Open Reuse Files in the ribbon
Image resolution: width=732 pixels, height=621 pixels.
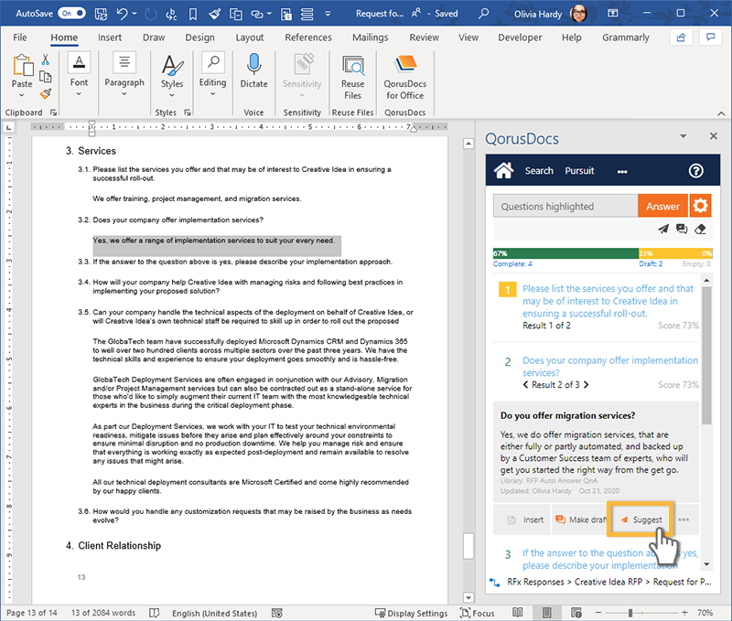click(x=352, y=77)
